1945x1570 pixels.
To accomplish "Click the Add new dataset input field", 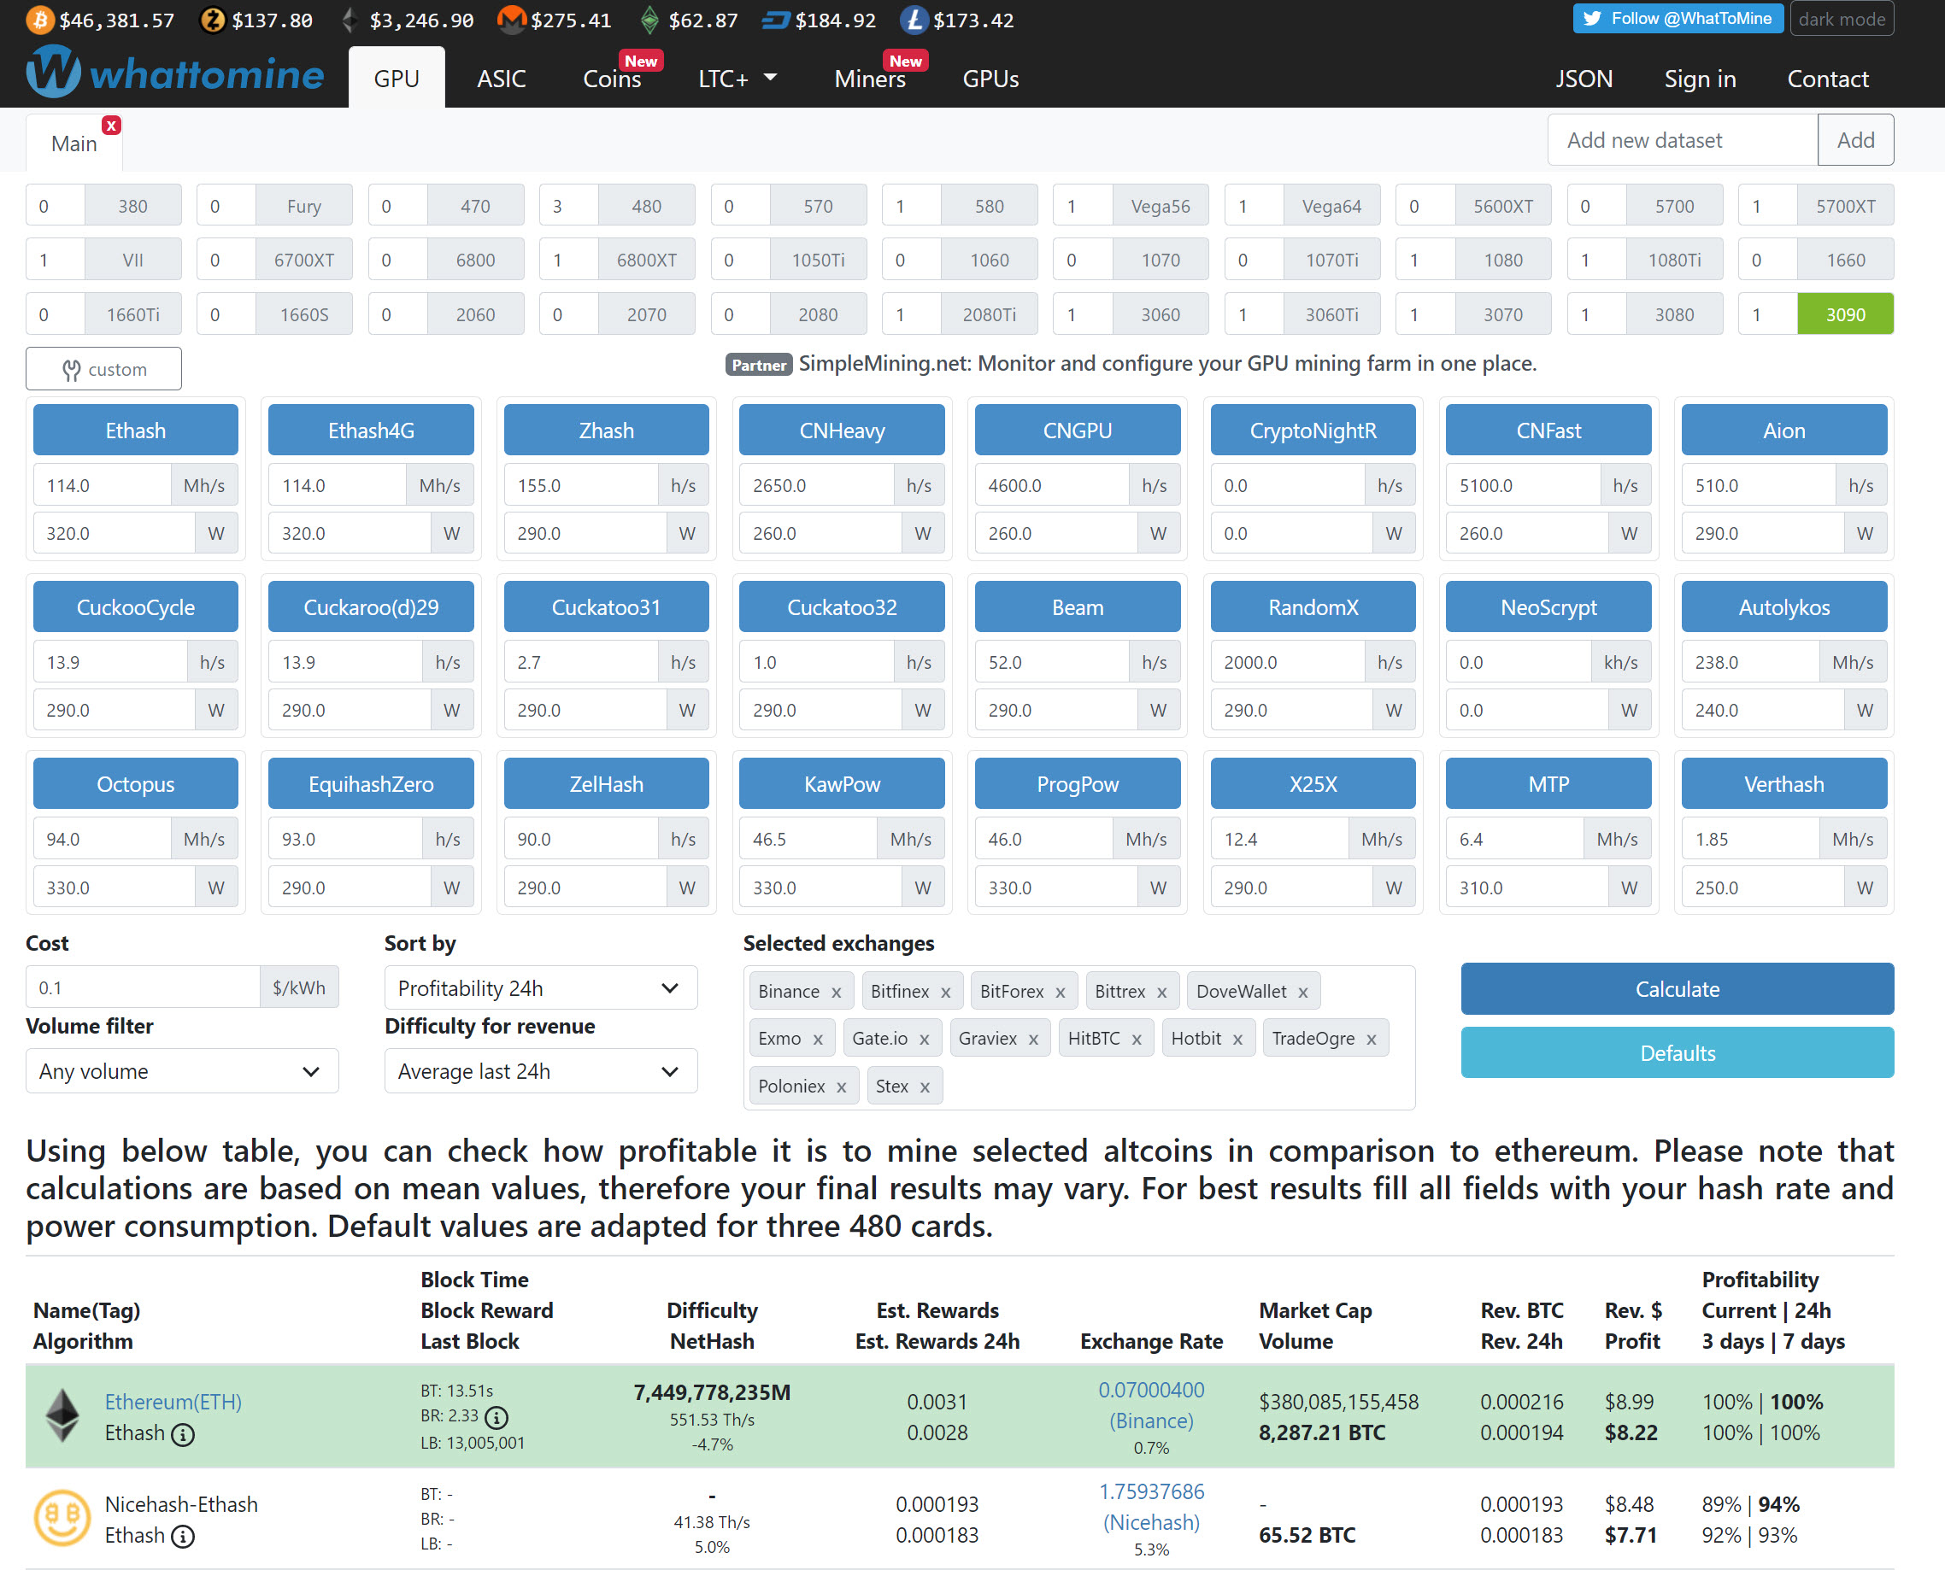I will point(1683,140).
